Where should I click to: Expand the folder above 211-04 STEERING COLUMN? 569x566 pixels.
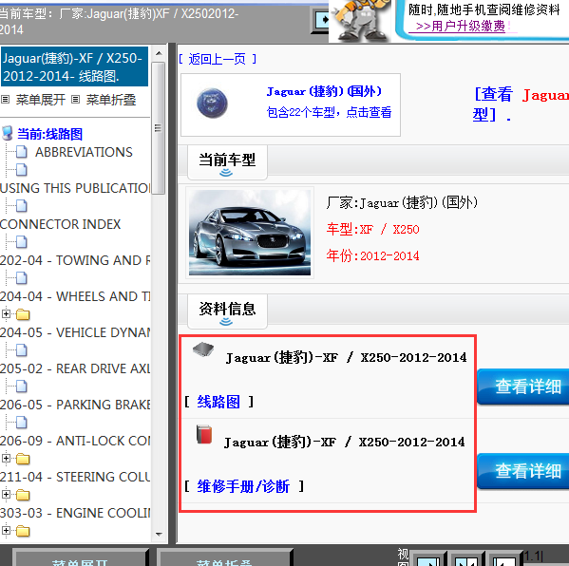click(x=6, y=459)
